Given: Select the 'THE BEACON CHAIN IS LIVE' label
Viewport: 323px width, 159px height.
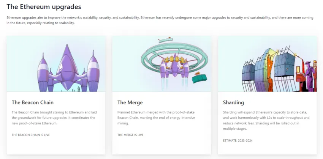Looking at the screenshot, I should click(x=31, y=135).
